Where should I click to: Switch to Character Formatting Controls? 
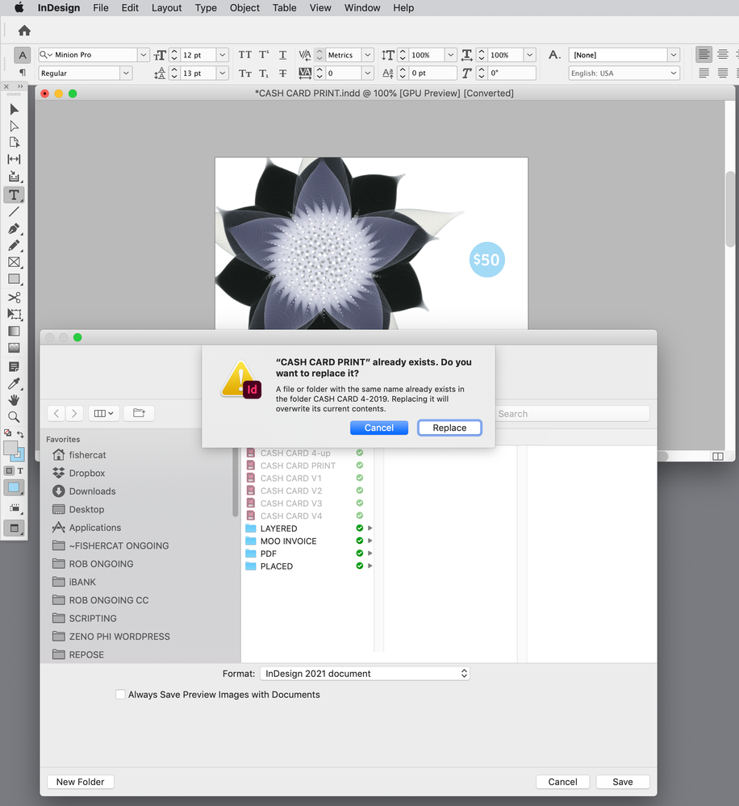22,55
